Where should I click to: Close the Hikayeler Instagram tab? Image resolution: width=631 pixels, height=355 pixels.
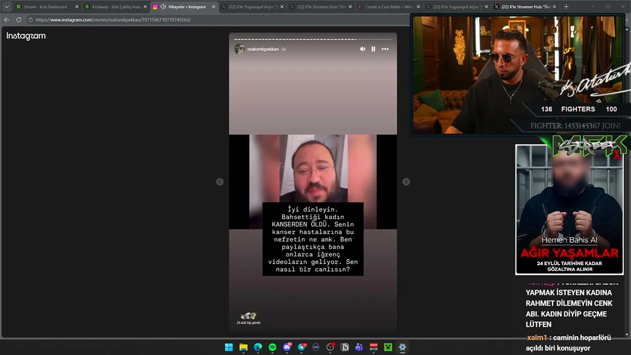click(x=213, y=7)
